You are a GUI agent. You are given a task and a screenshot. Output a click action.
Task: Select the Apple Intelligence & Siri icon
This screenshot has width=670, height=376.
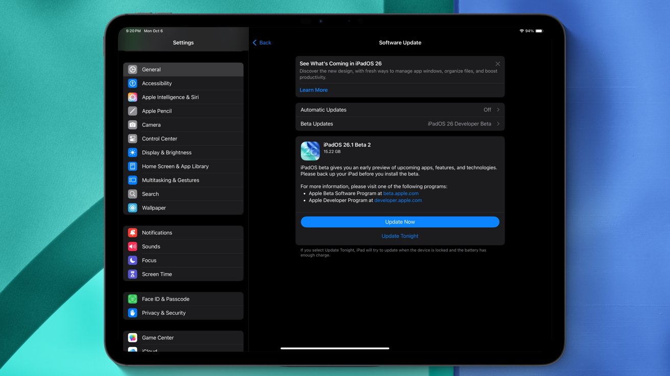133,97
